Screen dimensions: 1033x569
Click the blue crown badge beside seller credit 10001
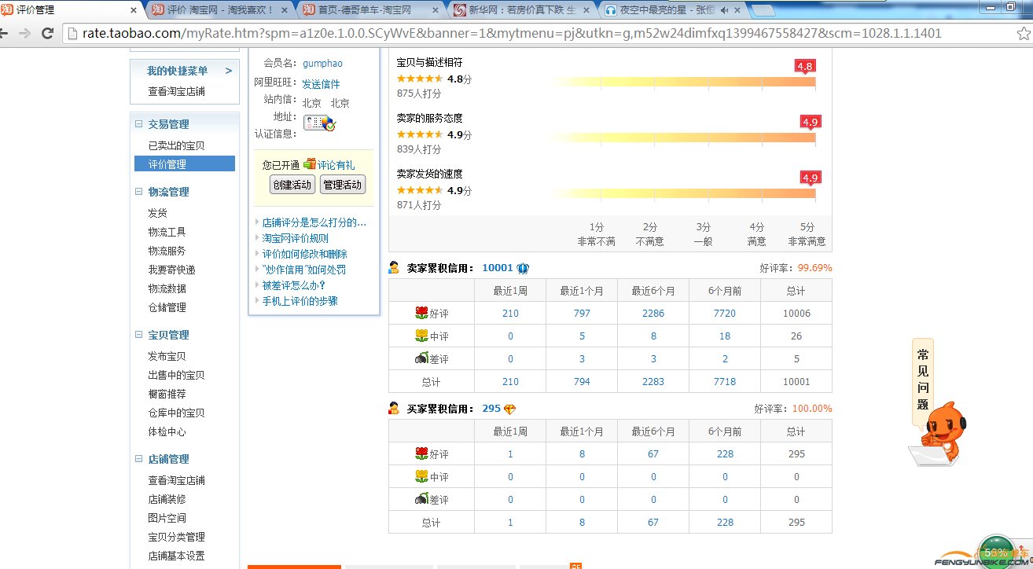(x=523, y=268)
